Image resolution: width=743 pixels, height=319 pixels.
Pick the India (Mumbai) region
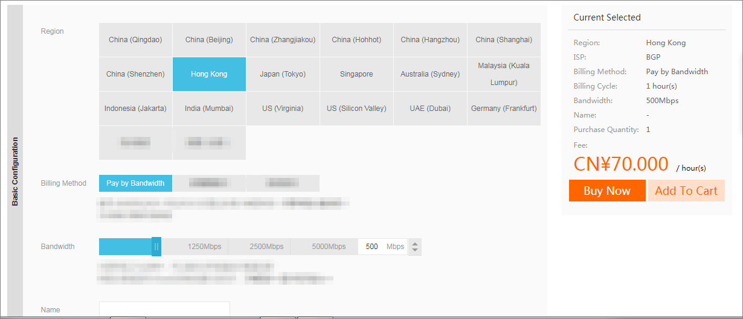pyautogui.click(x=209, y=109)
